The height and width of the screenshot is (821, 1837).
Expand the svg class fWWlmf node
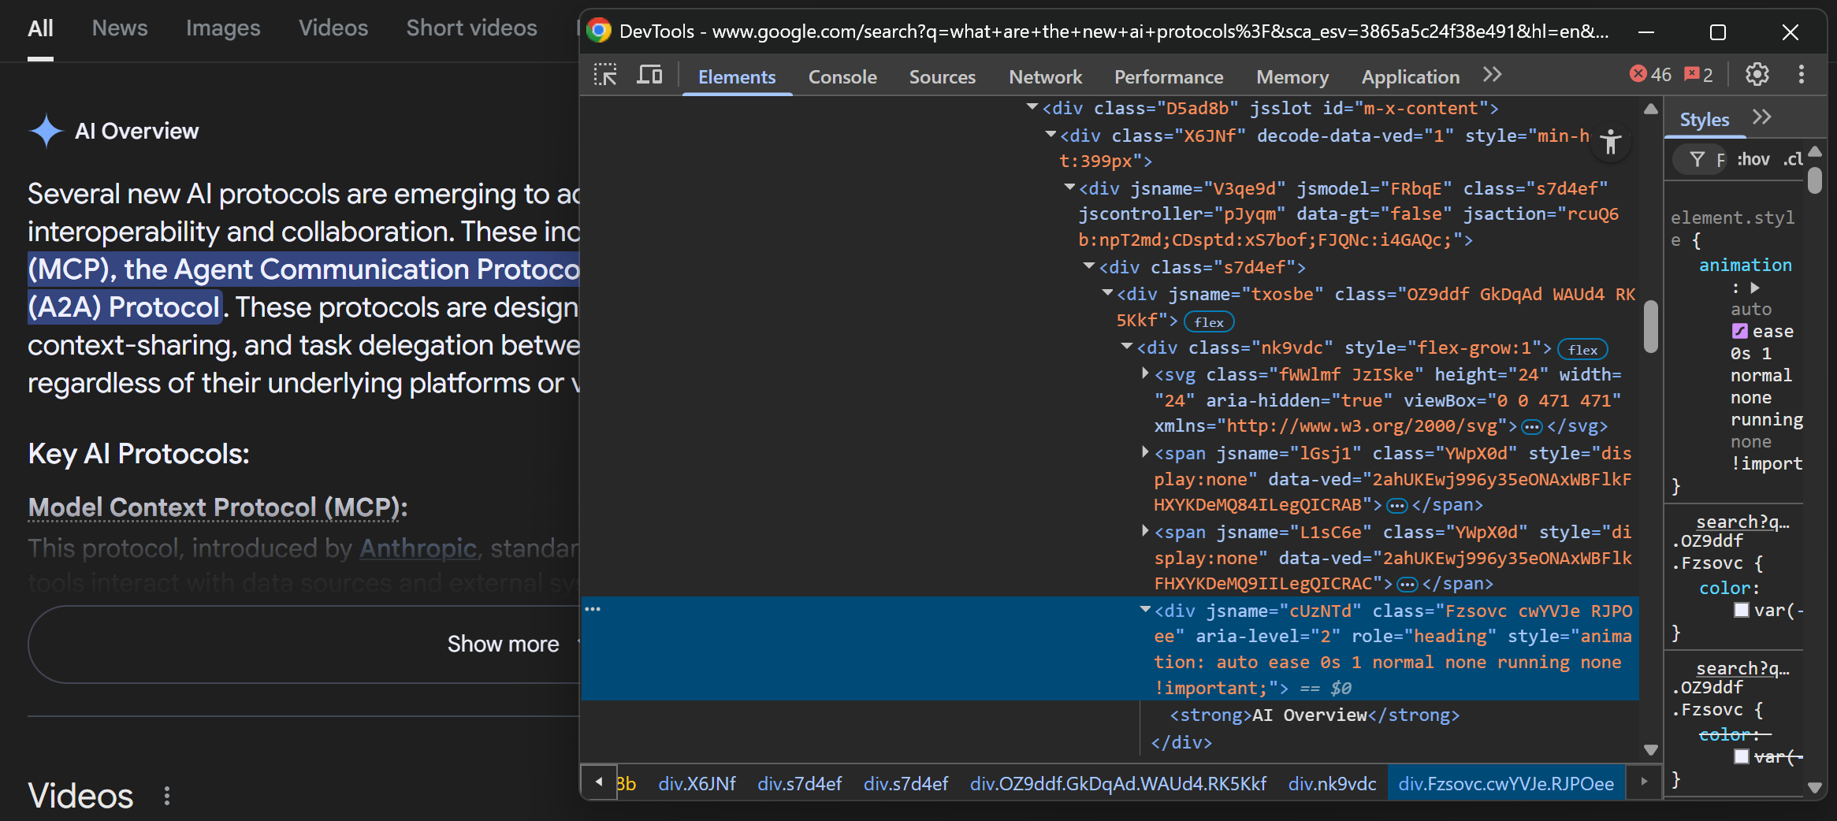(1145, 373)
